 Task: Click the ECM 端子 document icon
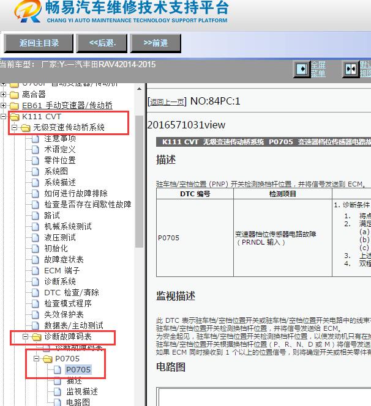point(36,271)
